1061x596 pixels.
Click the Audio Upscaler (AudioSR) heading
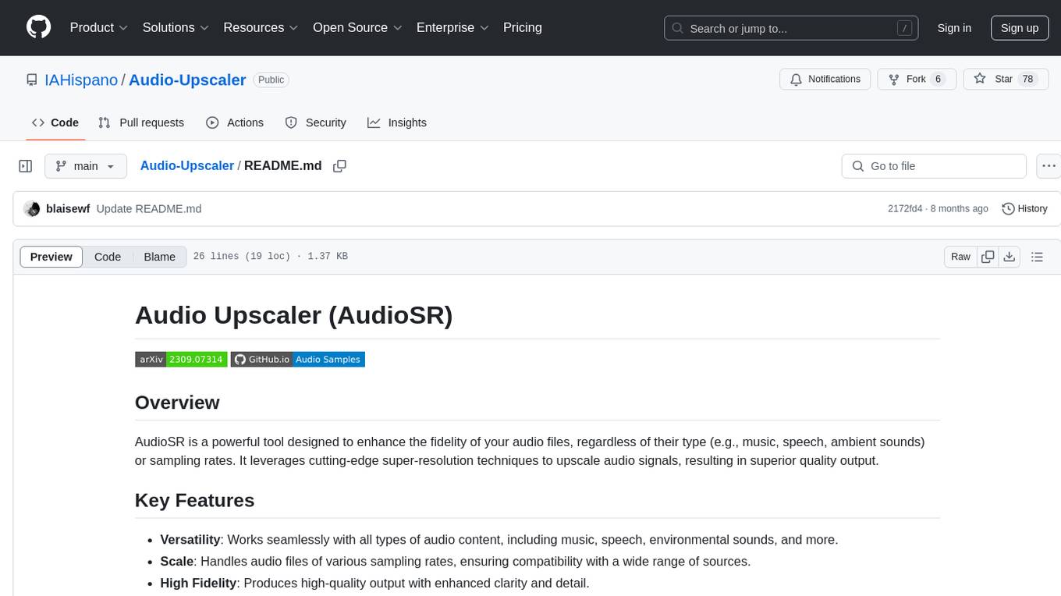(293, 314)
